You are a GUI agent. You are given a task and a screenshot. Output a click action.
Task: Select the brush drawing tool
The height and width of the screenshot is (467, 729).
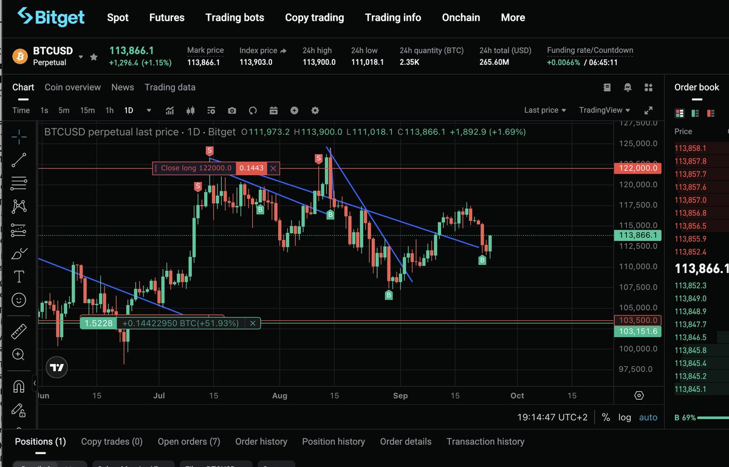point(19,254)
